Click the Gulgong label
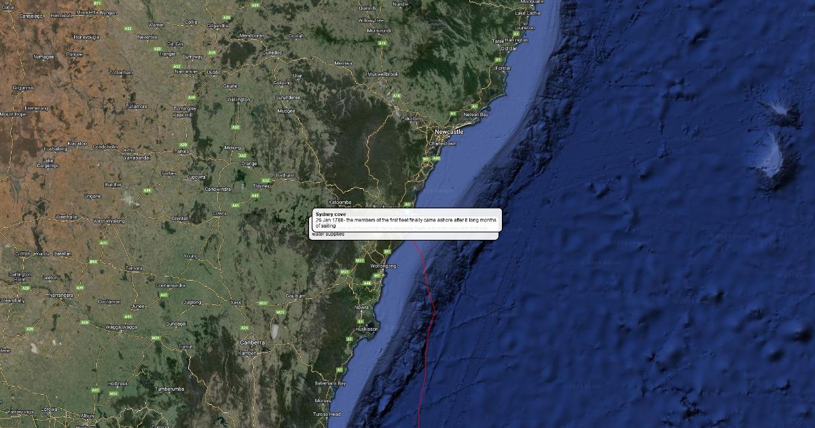 coord(282,83)
